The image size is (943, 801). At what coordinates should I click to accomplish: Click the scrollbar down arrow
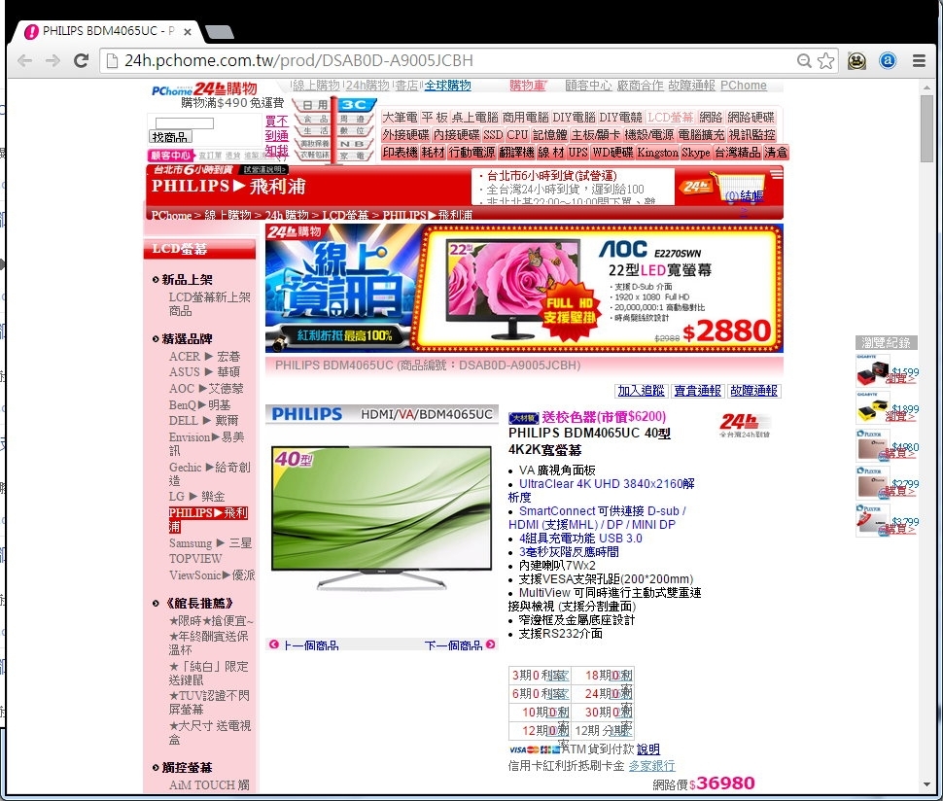click(x=926, y=784)
